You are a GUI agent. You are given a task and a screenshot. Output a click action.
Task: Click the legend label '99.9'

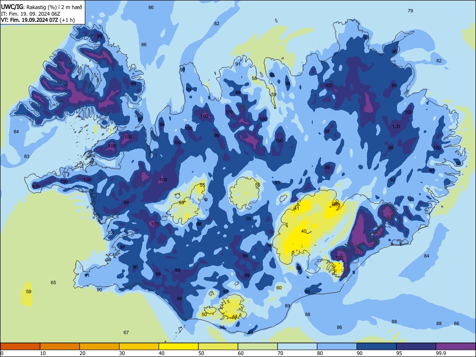441,353
